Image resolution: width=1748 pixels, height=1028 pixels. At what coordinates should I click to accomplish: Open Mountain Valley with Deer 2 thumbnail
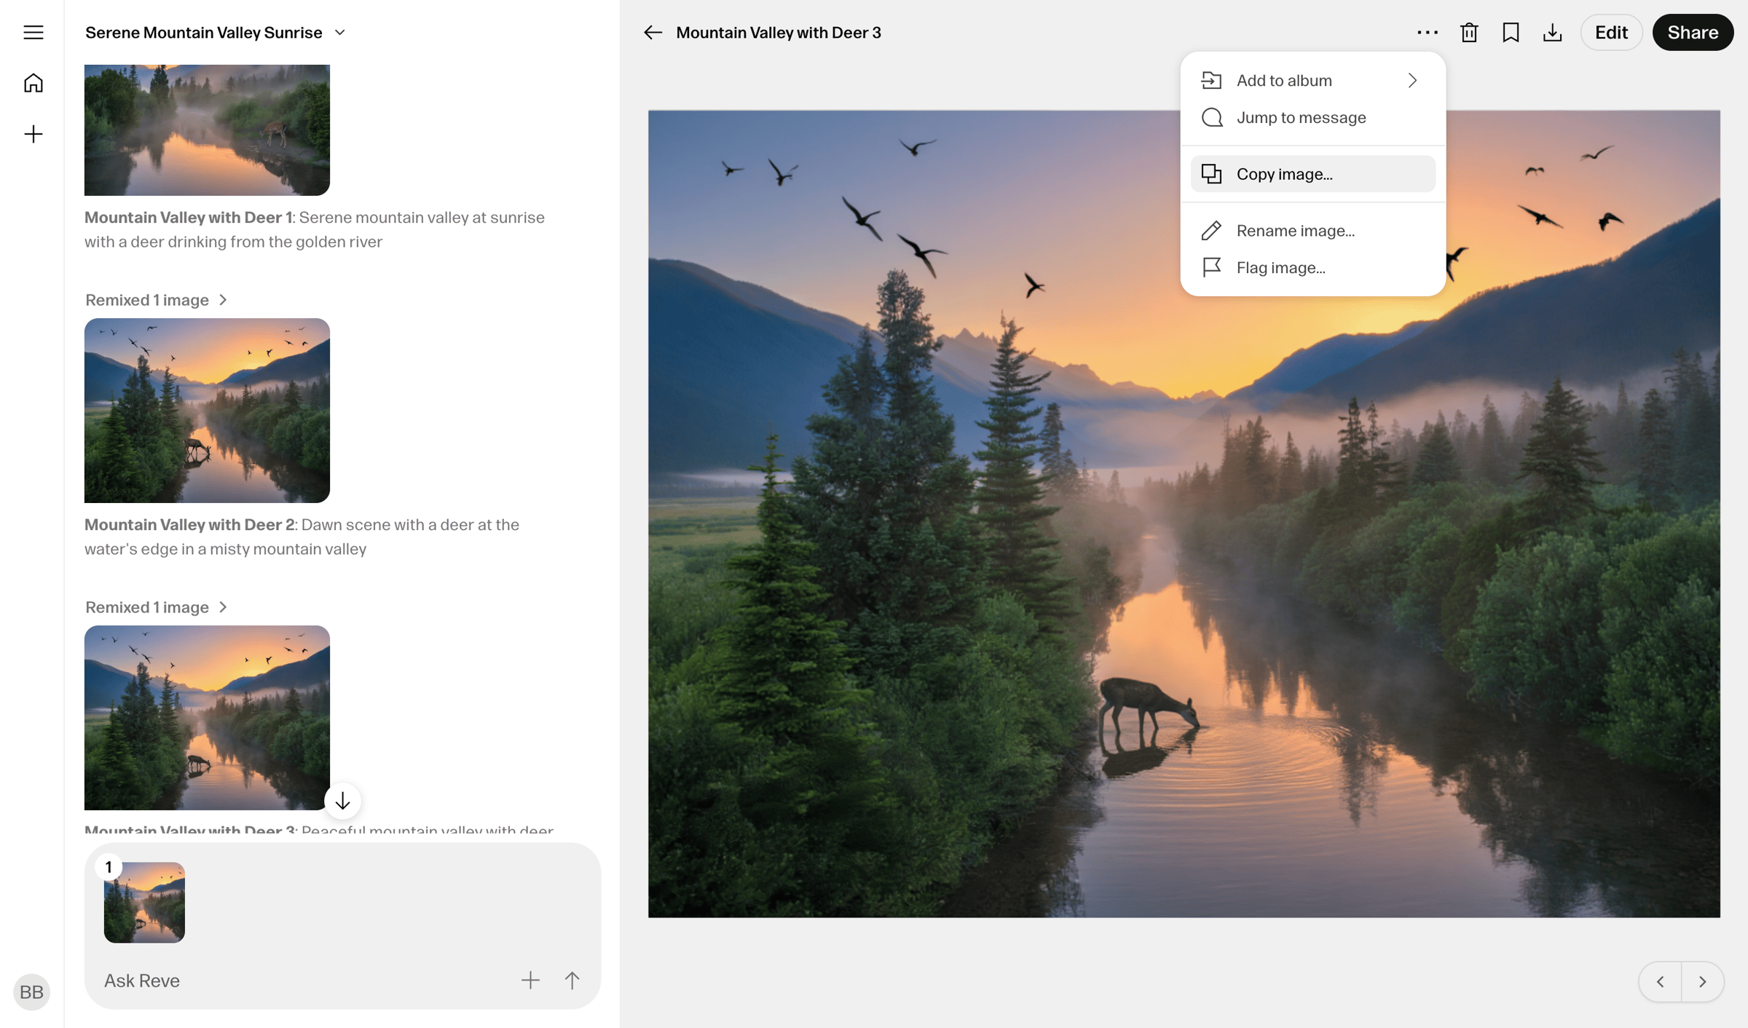207,410
